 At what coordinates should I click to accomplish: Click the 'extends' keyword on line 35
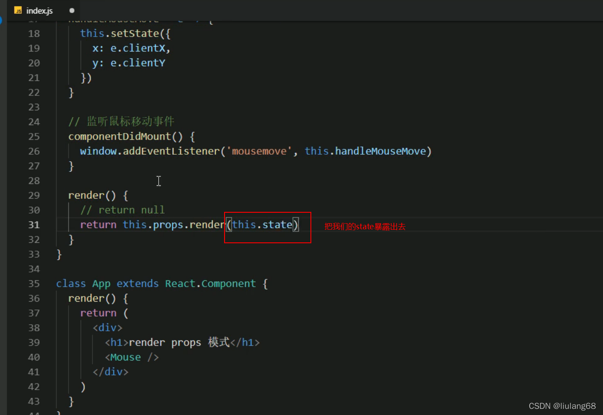138,284
